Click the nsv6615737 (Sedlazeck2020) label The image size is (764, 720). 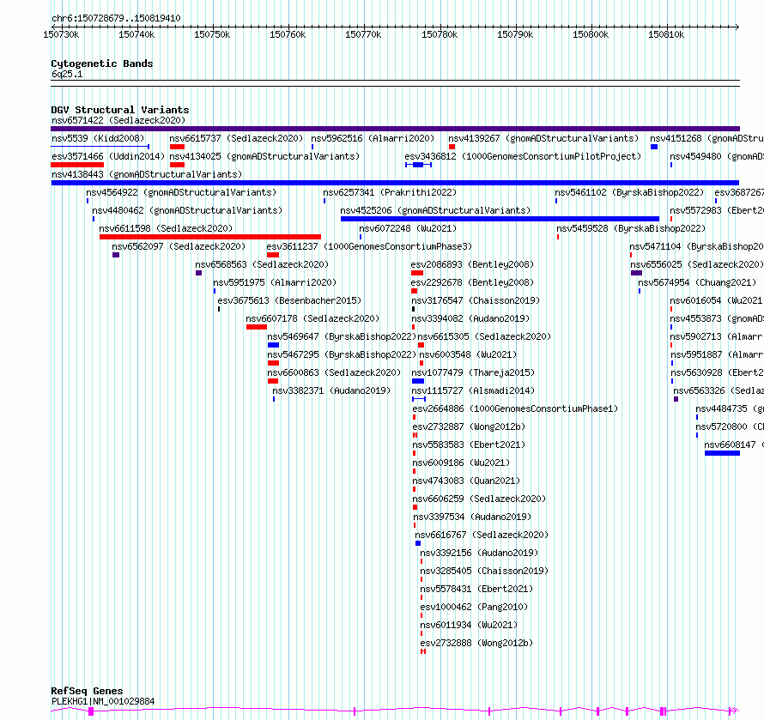point(236,138)
